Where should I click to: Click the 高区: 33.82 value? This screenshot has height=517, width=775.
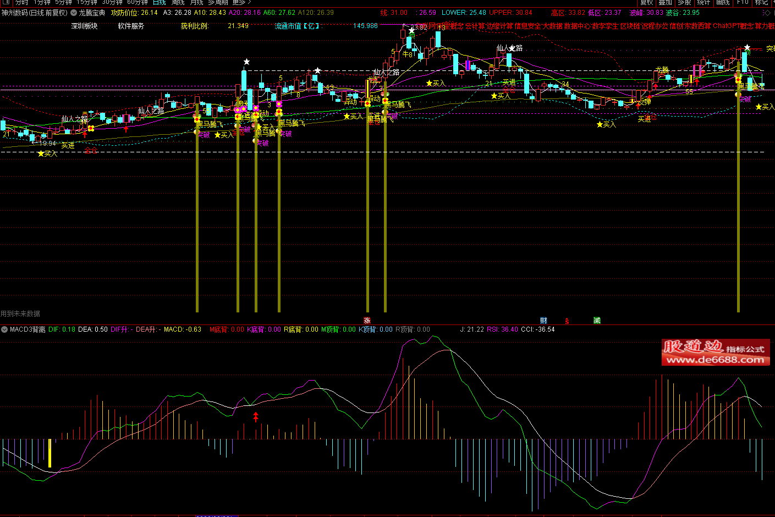tap(568, 13)
